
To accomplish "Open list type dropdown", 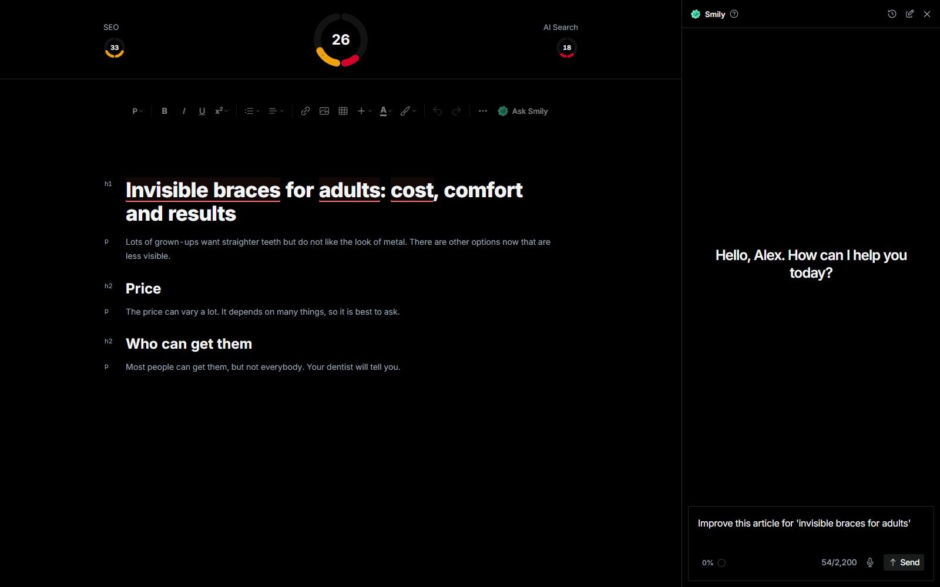I will pos(252,111).
